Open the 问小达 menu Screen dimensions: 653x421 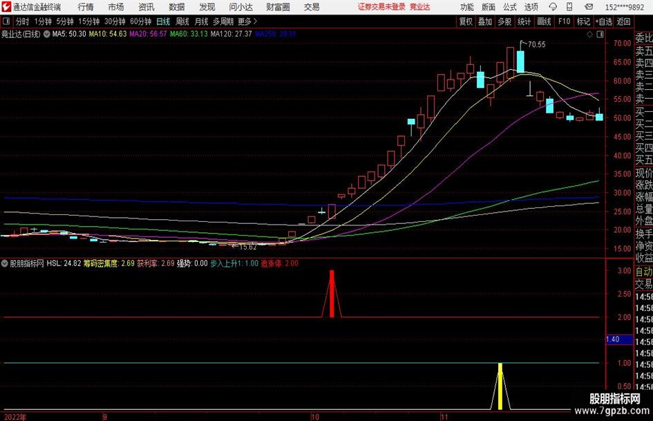(240, 7)
